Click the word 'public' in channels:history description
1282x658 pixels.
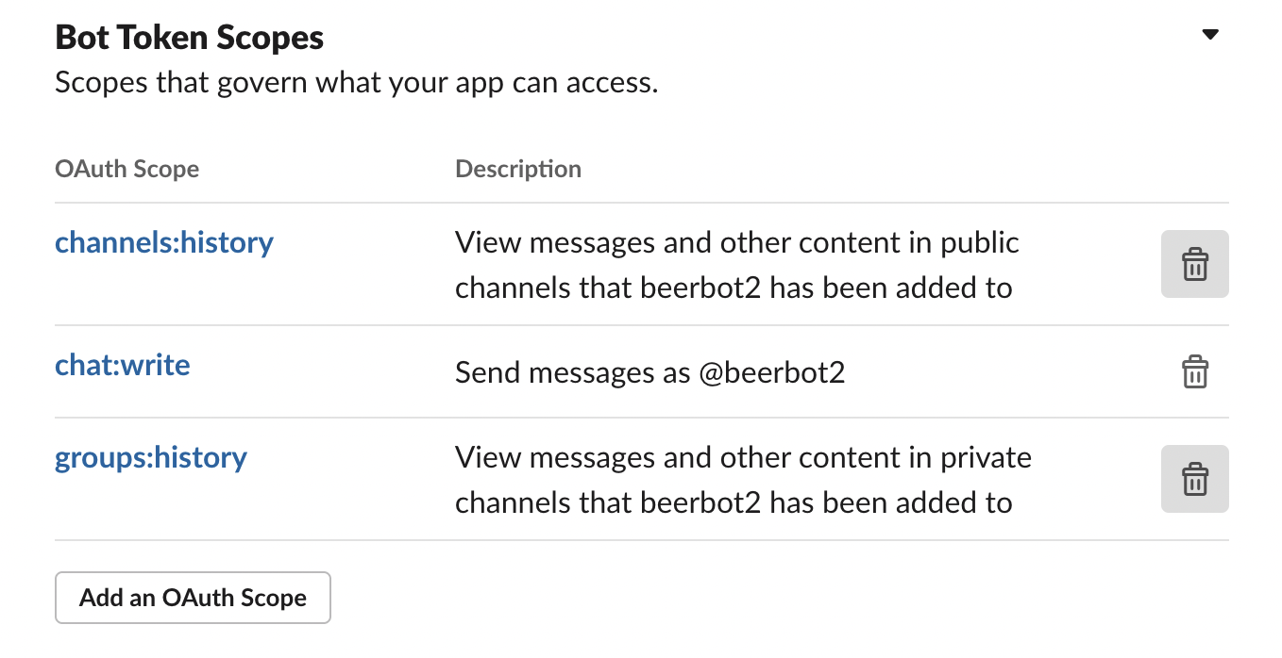(x=980, y=242)
